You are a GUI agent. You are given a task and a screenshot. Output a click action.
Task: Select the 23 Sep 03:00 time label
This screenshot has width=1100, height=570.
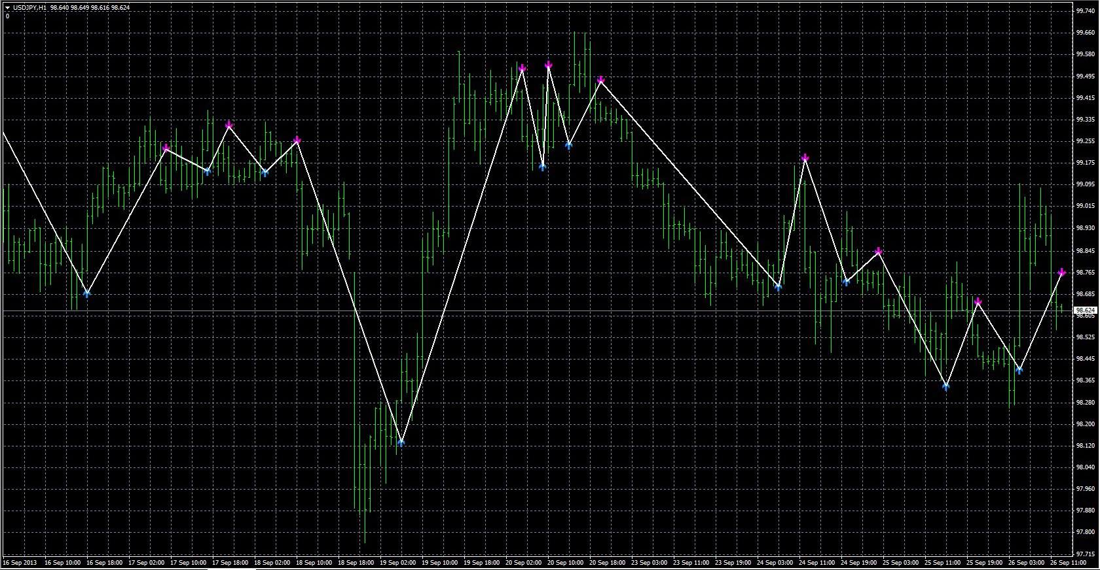649,562
